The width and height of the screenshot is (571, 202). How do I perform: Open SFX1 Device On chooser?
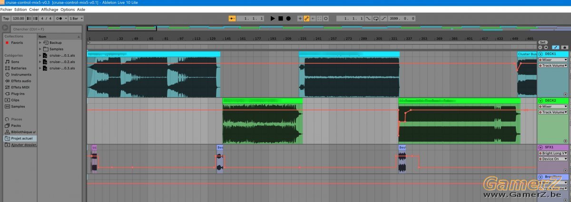point(553,159)
